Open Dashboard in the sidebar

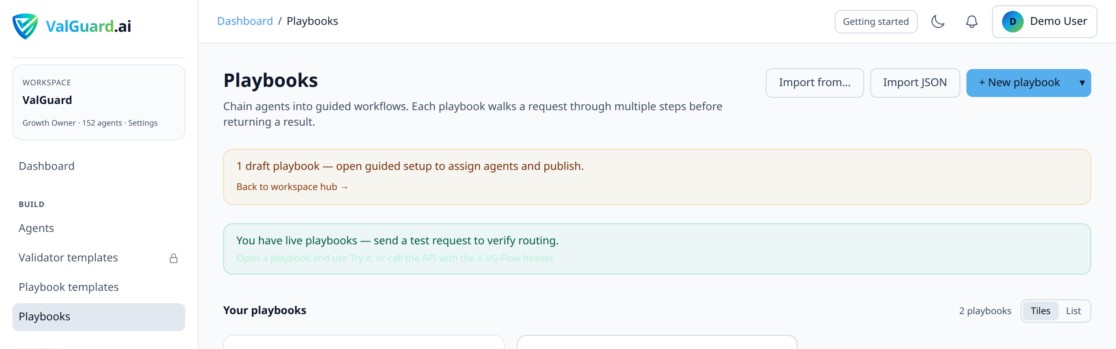pos(98,166)
